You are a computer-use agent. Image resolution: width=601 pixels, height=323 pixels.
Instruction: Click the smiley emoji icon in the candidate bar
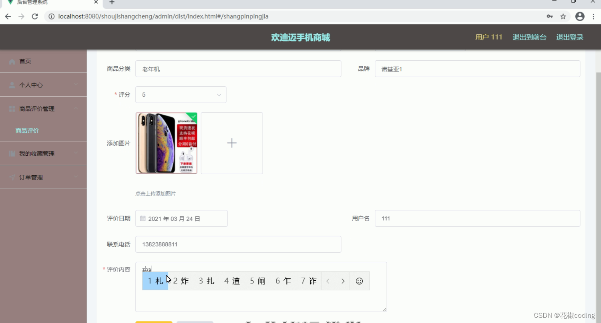point(359,281)
